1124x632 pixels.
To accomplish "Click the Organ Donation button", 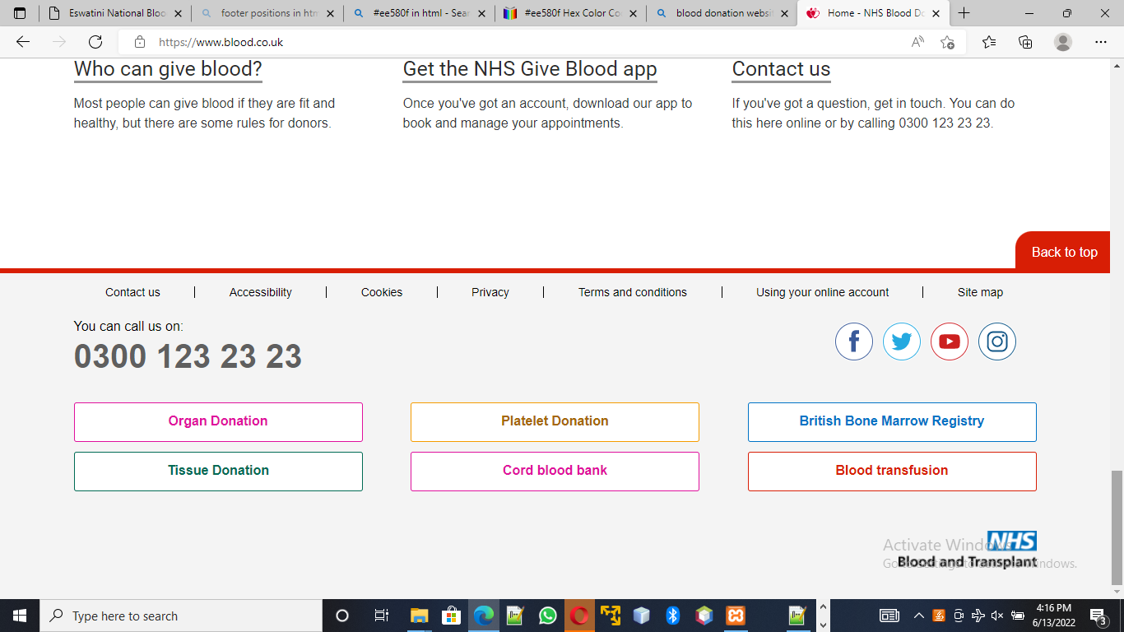I will click(x=218, y=421).
